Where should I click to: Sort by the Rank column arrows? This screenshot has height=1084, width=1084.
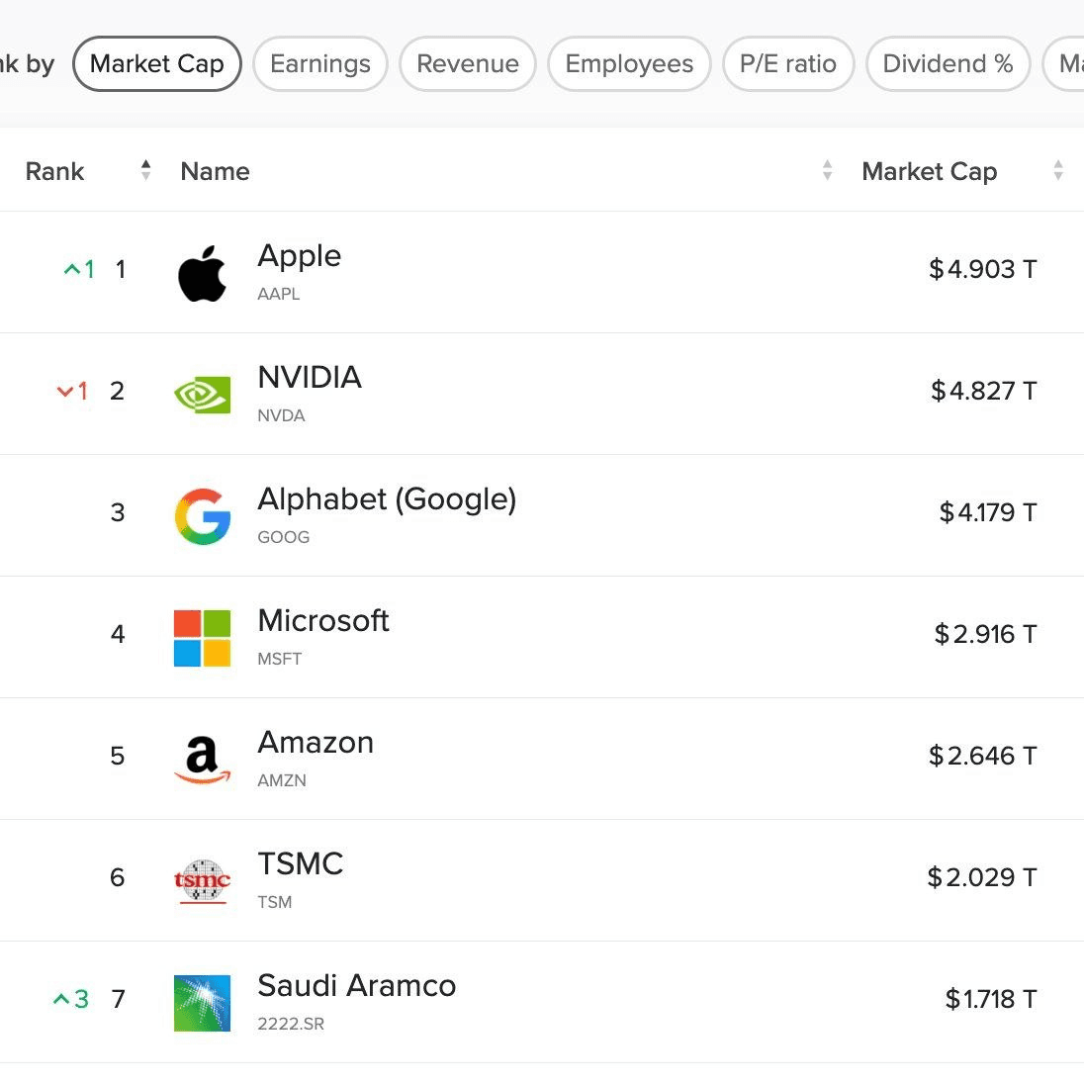145,170
